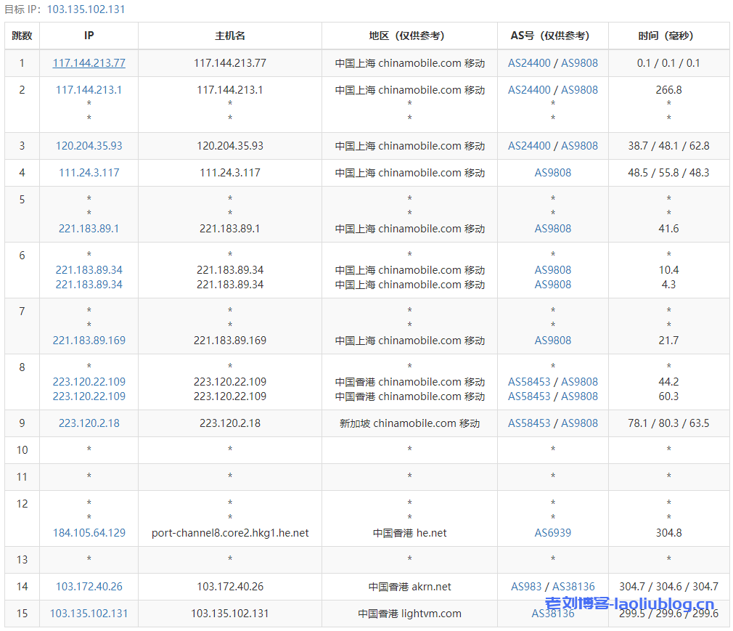733x631 pixels.
Task: Open IP link 120.204.35.93
Action: tap(89, 146)
